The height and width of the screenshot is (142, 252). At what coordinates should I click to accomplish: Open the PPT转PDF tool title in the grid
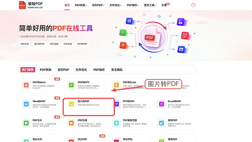[129, 101]
